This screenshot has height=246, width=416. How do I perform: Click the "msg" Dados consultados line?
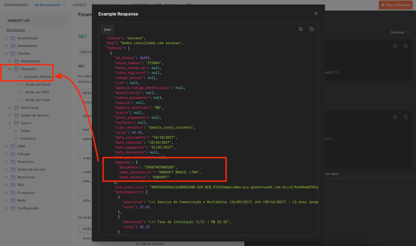(x=145, y=43)
